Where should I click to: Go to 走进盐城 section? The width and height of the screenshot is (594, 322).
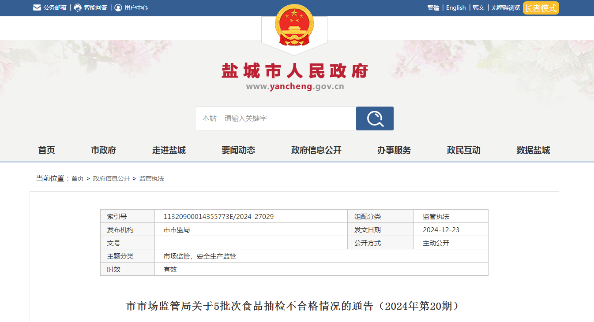(x=169, y=150)
